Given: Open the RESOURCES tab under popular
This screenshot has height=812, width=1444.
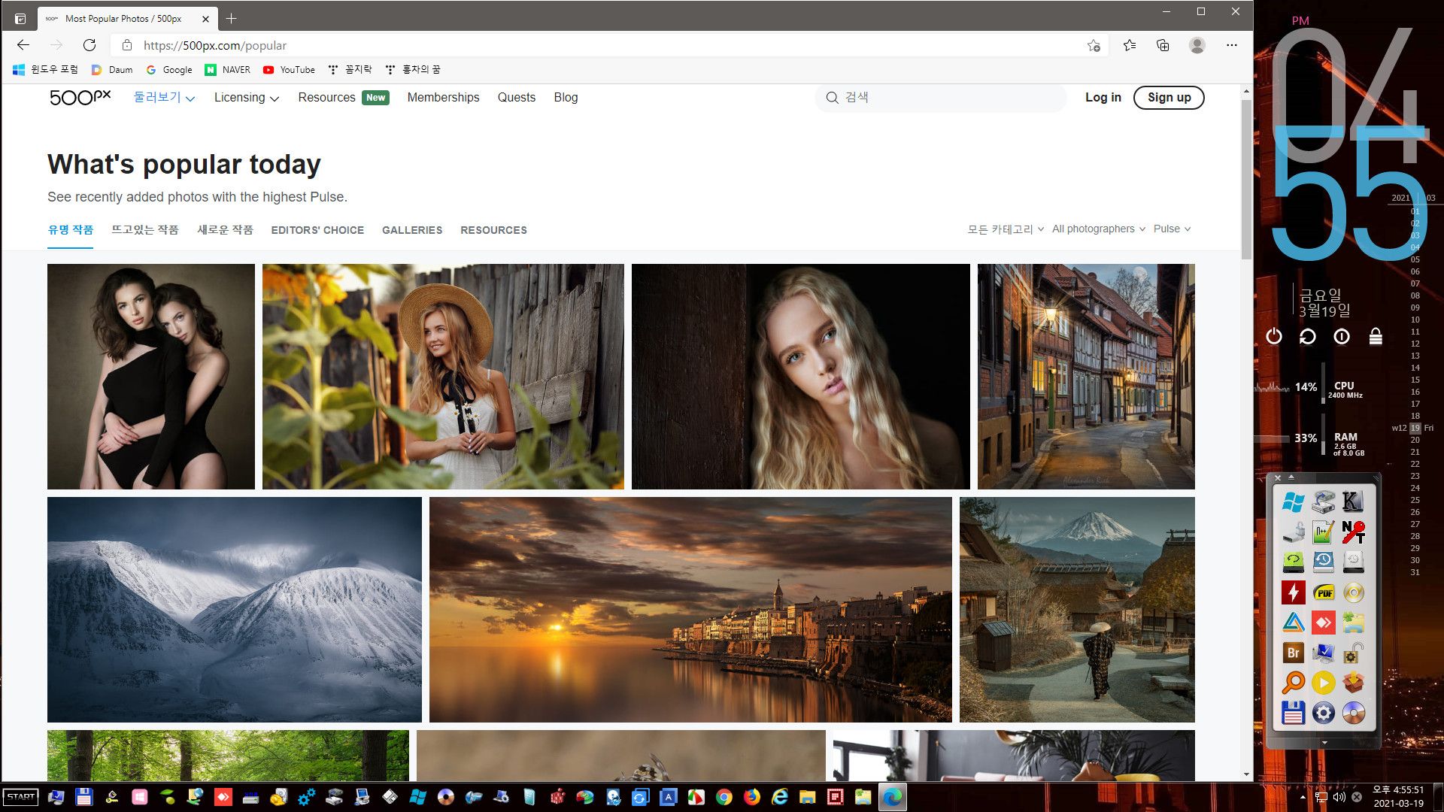Looking at the screenshot, I should click(493, 230).
